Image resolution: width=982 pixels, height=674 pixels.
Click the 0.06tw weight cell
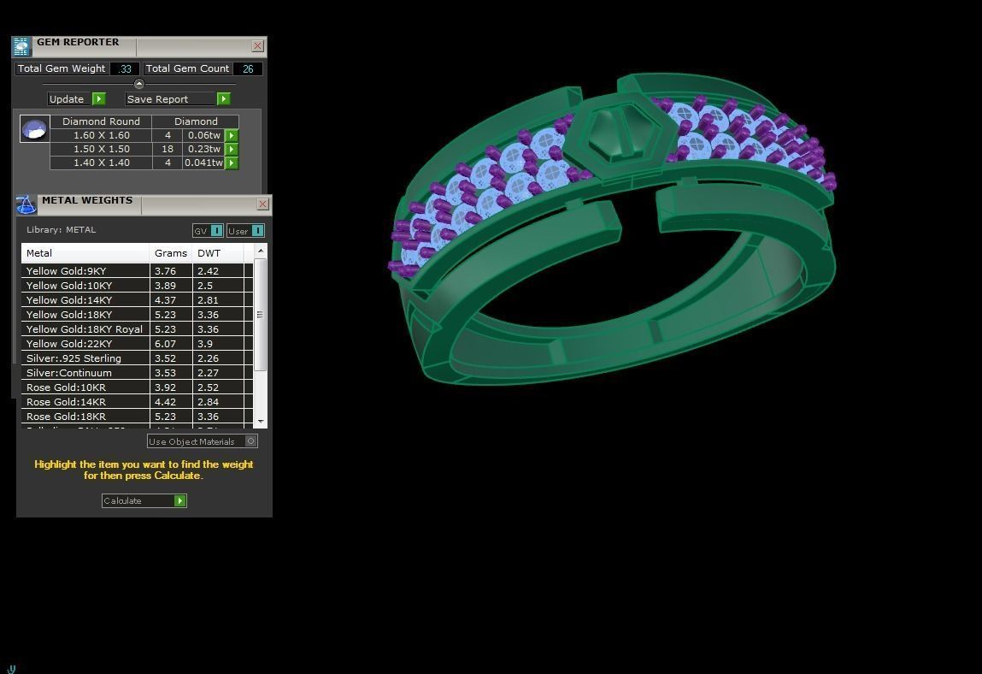204,135
